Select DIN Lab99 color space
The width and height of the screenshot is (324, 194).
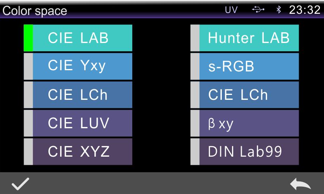(x=249, y=151)
